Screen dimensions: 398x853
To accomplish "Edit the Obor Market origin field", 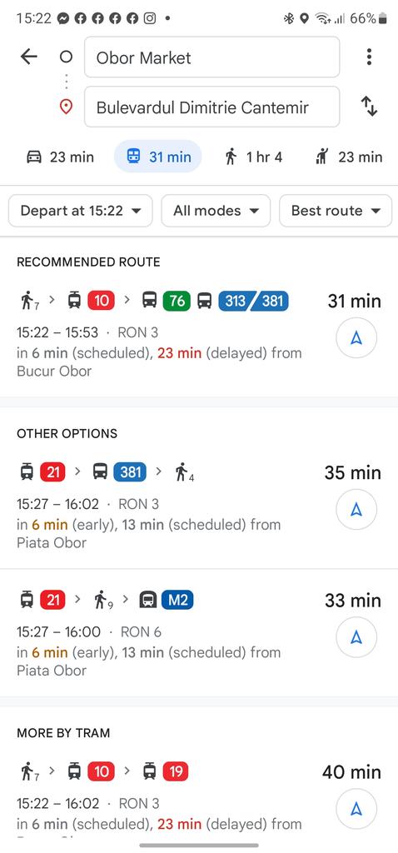I will click(x=212, y=57).
